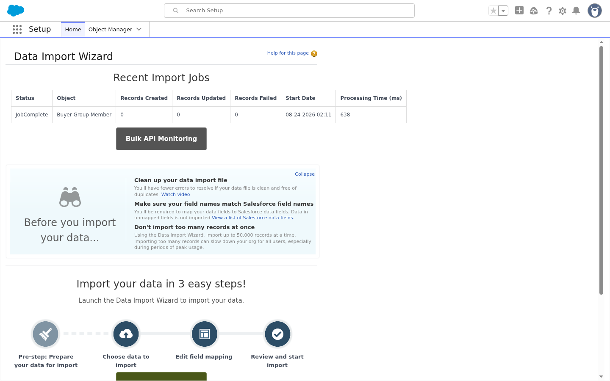Open the Watch video link
Viewport: 610px width, 381px height.
[x=175, y=194]
